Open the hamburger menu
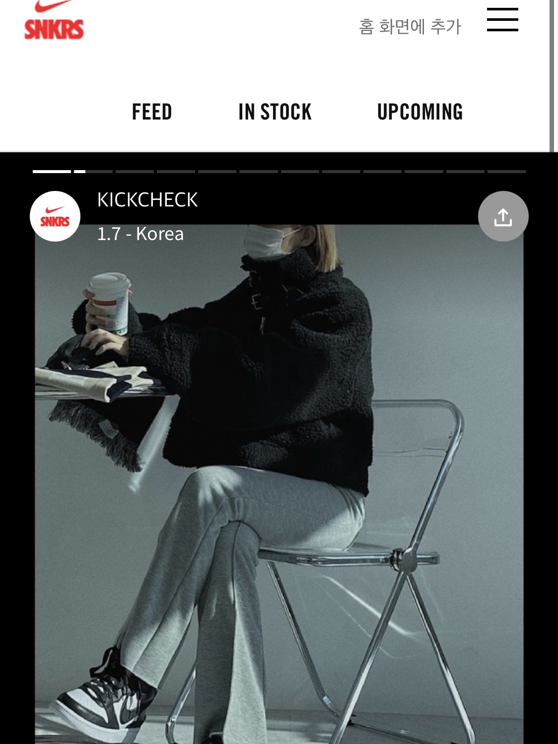Image resolution: width=558 pixels, height=744 pixels. pyautogui.click(x=502, y=19)
